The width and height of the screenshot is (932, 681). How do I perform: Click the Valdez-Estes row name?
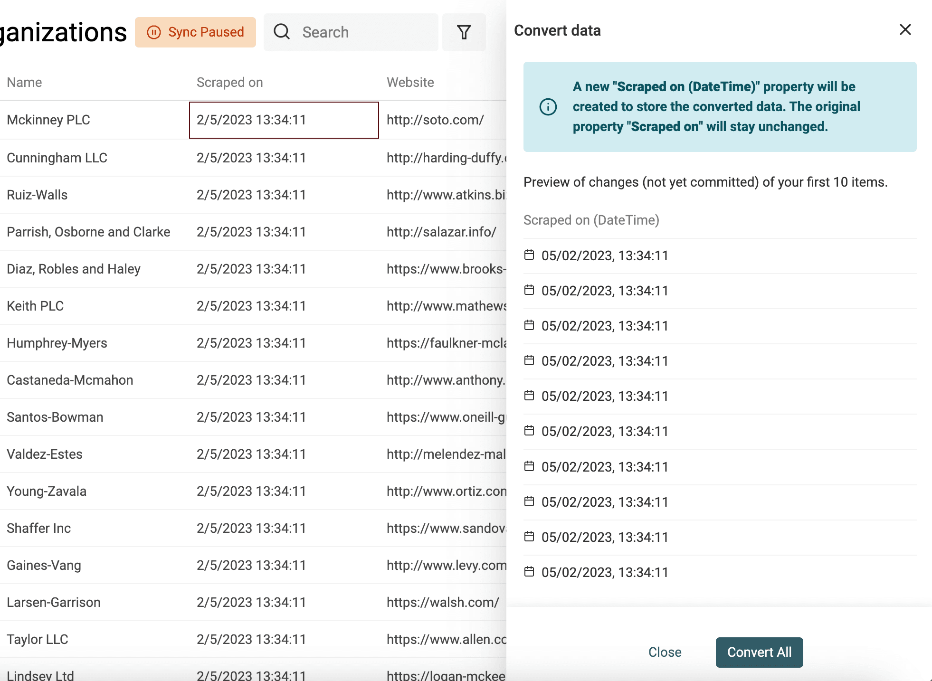[45, 454]
